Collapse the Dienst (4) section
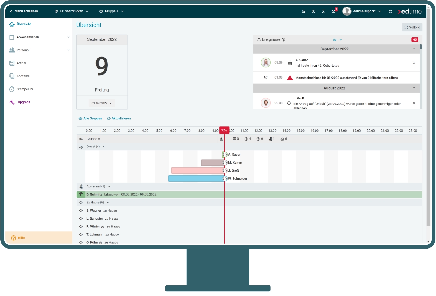The height and width of the screenshot is (296, 436). 104,147
